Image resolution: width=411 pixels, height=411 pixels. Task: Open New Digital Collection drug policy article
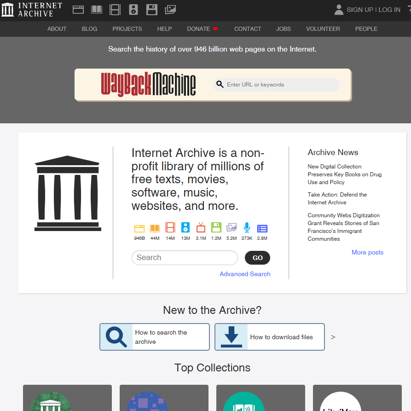[x=344, y=174]
